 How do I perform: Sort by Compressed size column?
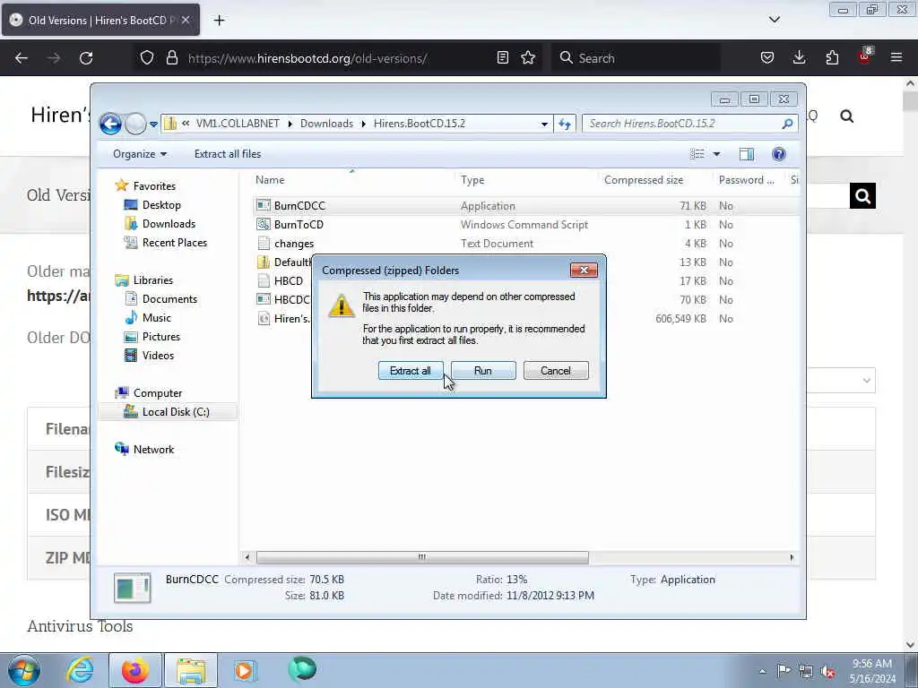[x=655, y=180]
